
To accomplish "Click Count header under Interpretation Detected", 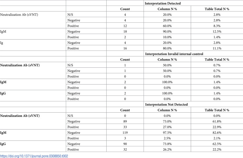I will tap(125, 9).
